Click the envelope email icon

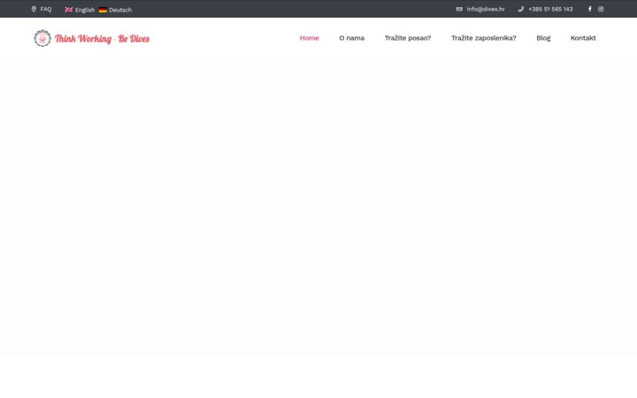coord(459,9)
